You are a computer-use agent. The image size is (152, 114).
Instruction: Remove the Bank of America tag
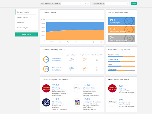(x=52, y=4)
